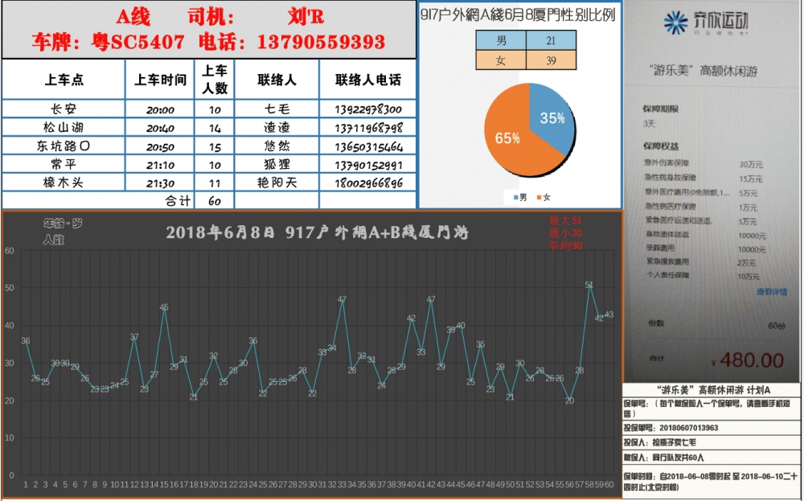Image resolution: width=804 pixels, height=501 pixels.
Task: Select the 东坑路口 row cell
Action: (63, 146)
